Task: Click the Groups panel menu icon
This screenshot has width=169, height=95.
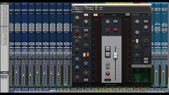Action: tap(8, 73)
